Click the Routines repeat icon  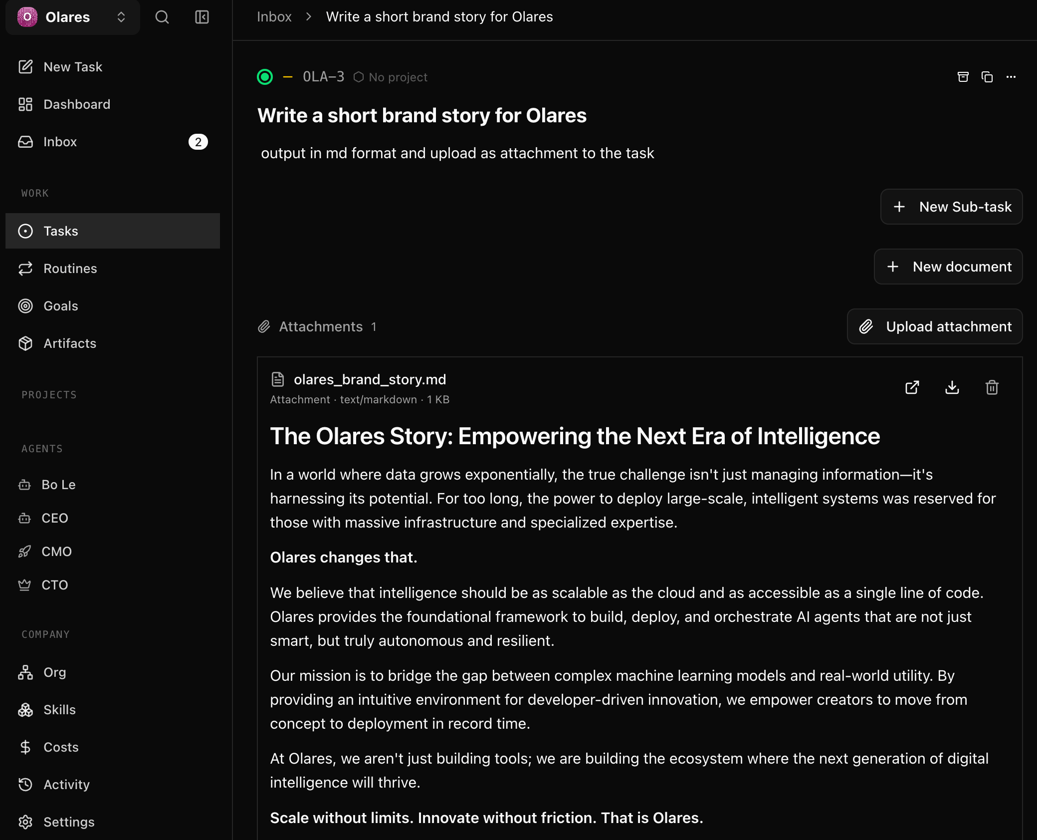point(25,269)
